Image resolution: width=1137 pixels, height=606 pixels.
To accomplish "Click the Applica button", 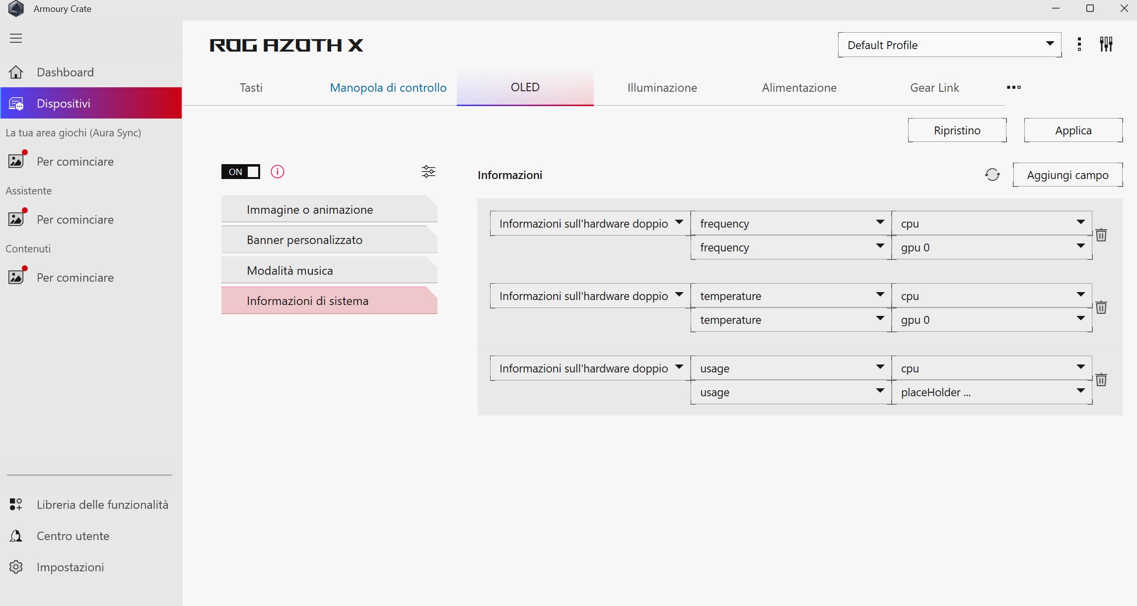I will 1073,130.
